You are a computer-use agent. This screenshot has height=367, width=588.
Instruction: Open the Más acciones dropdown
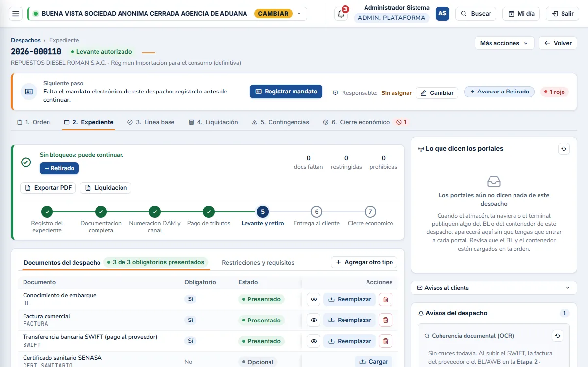[505, 43]
